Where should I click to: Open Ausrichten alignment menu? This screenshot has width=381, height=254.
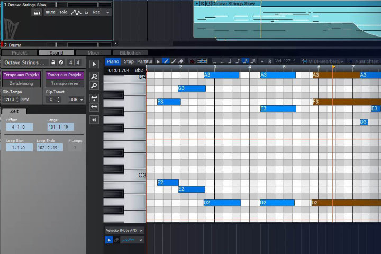364,61
